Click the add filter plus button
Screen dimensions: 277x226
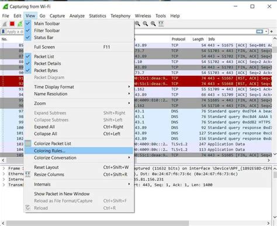coord(272,32)
